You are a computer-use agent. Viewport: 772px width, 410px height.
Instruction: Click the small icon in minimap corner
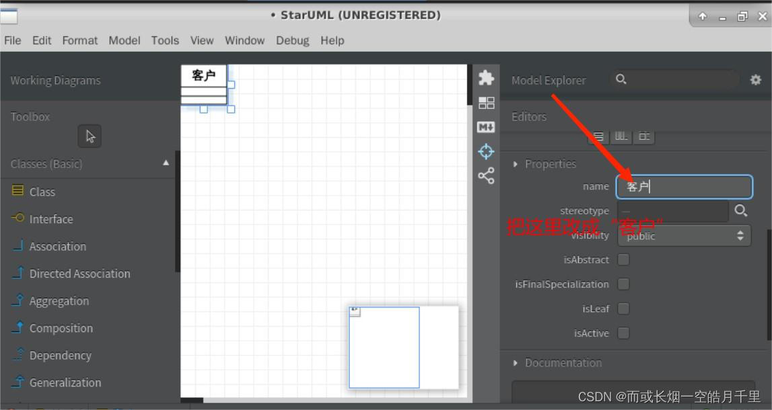coord(355,312)
